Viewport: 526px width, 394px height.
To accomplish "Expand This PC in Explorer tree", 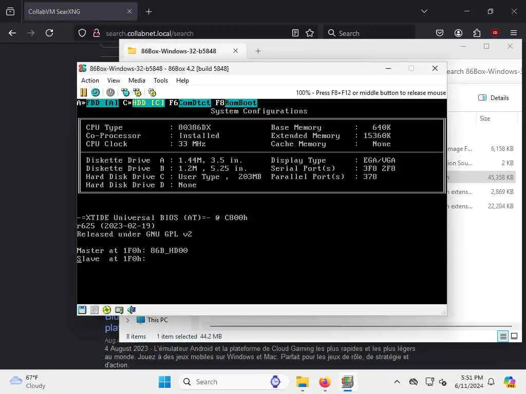I will [127, 320].
